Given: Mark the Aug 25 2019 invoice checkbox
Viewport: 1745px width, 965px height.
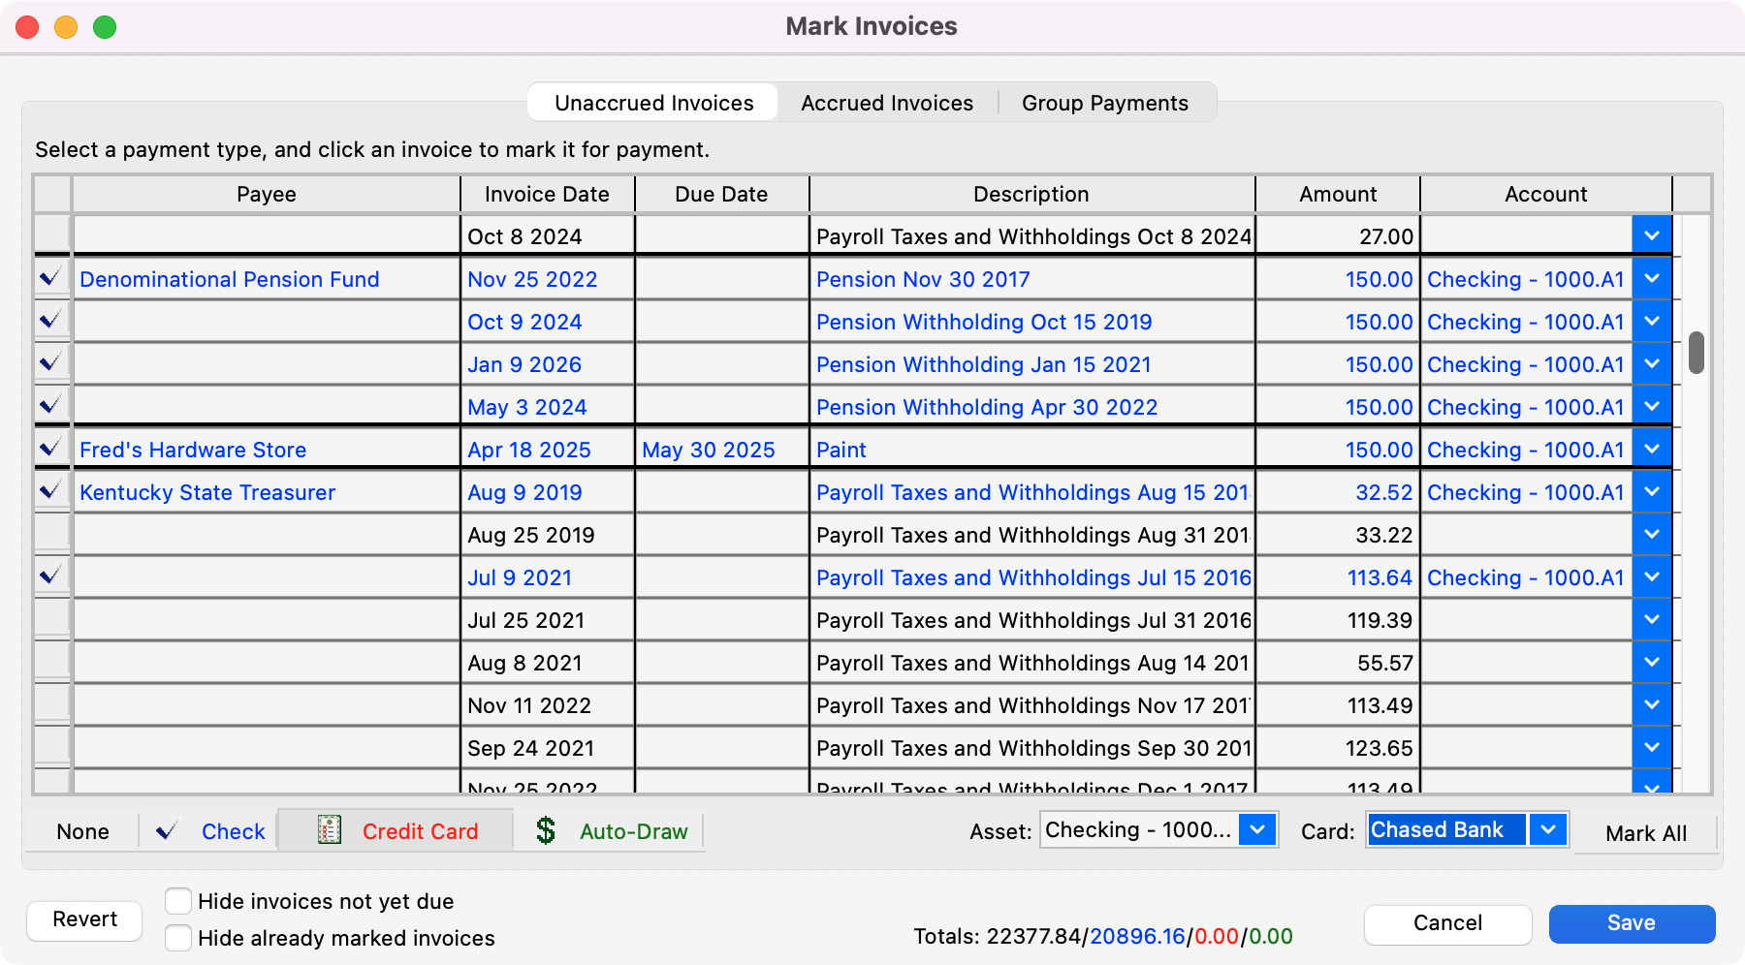Looking at the screenshot, I should (51, 534).
